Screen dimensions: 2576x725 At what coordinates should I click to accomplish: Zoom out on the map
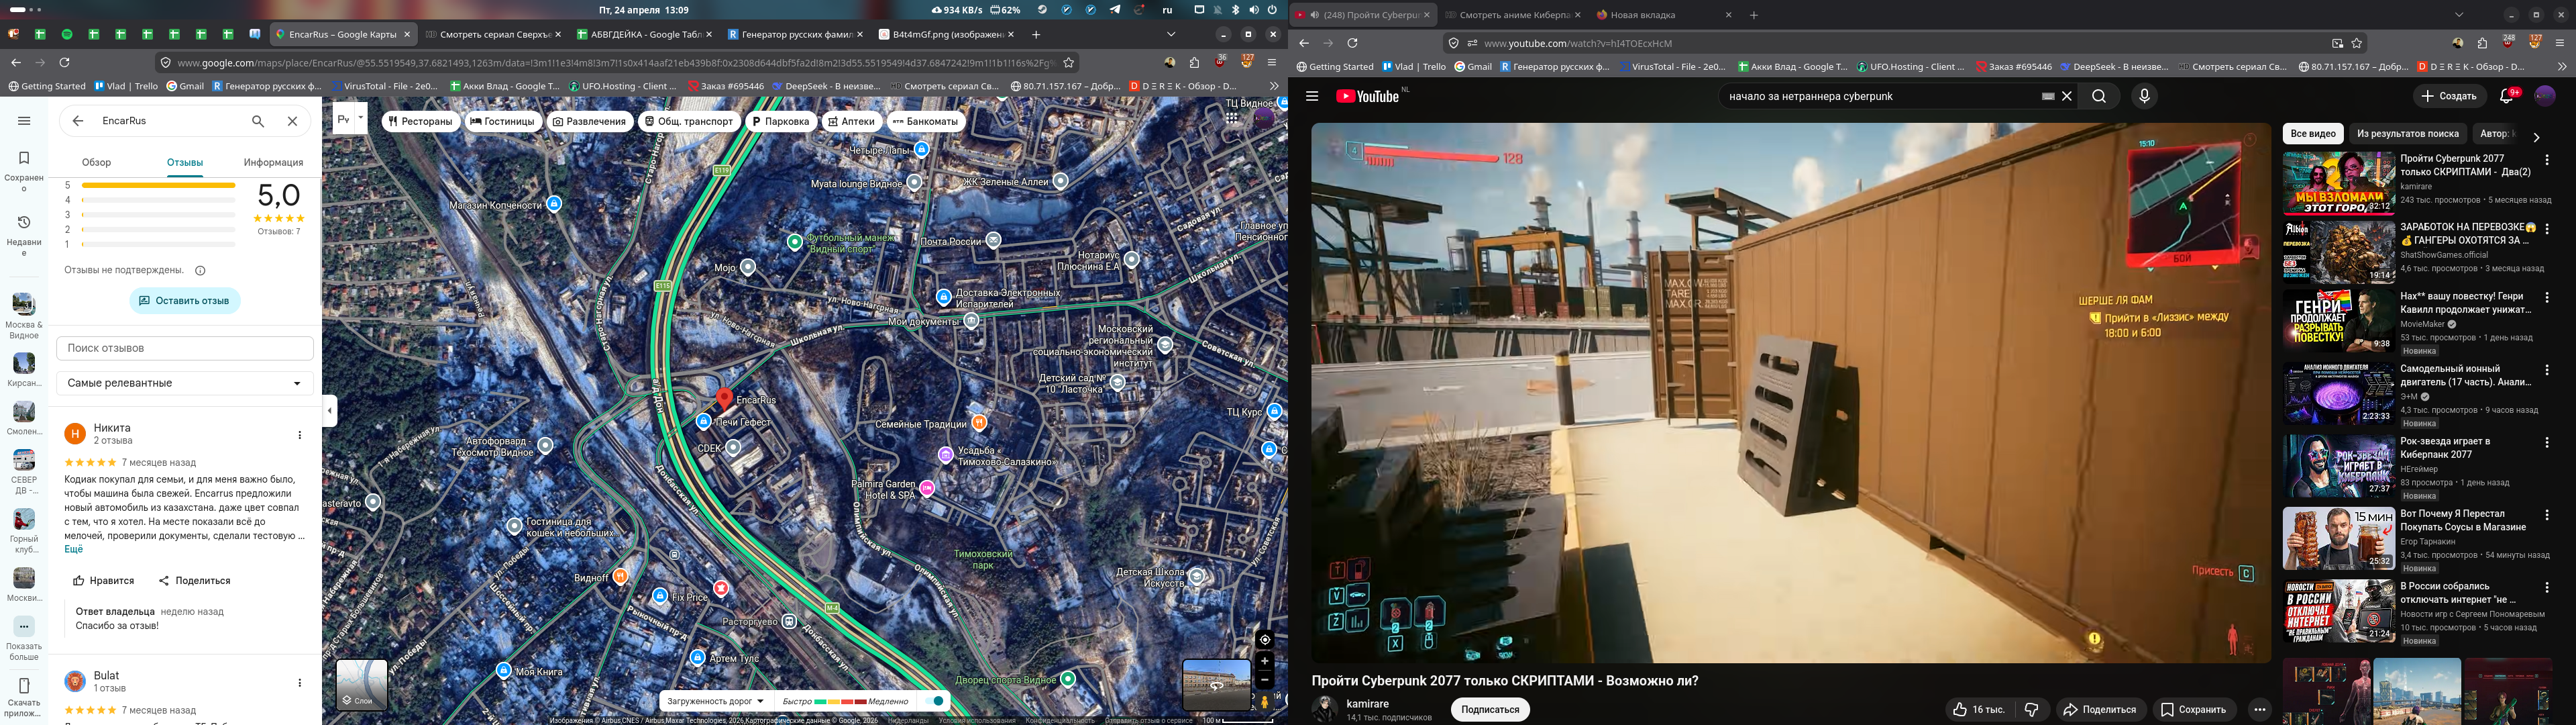point(1265,680)
